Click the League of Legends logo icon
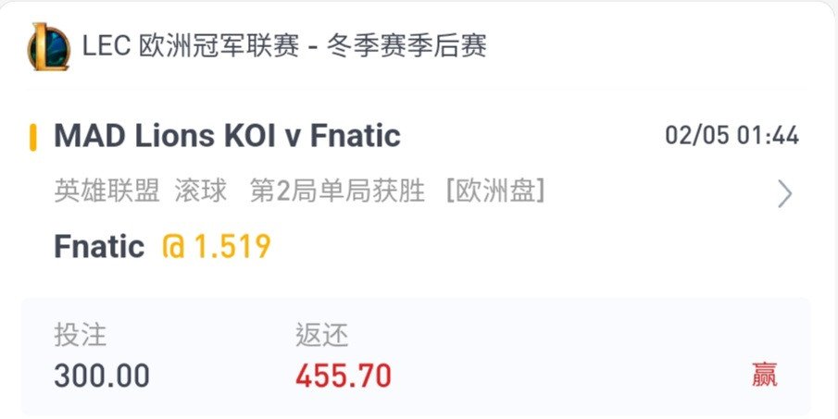The image size is (838, 419). [49, 47]
